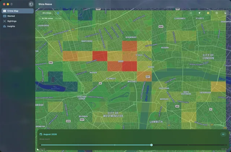Open the Crime Map section
Screen dimensions: 231x152
point(18,11)
